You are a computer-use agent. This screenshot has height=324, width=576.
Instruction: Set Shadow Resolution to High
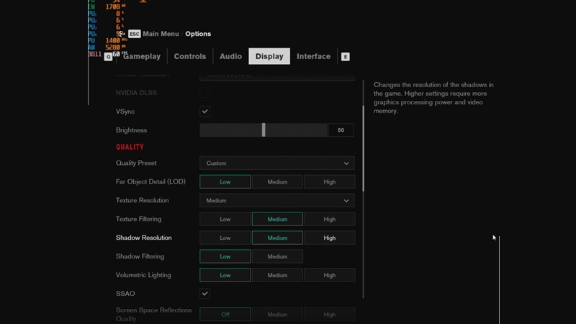tap(329, 238)
